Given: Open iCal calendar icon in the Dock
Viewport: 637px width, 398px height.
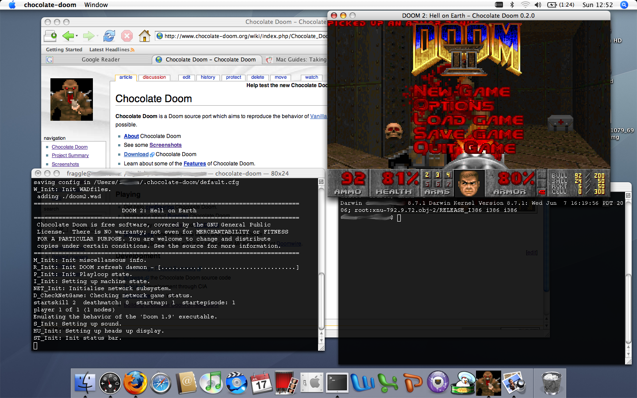Looking at the screenshot, I should coord(261,383).
